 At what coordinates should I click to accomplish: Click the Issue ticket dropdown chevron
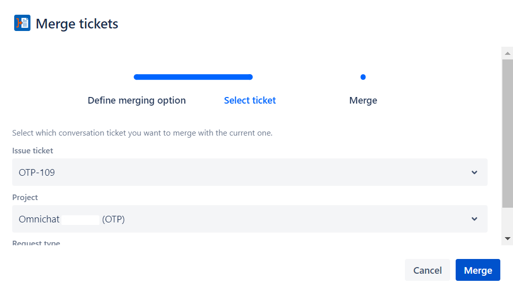click(x=474, y=172)
